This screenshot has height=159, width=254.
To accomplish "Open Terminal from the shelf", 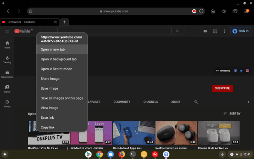I will pos(133,154).
